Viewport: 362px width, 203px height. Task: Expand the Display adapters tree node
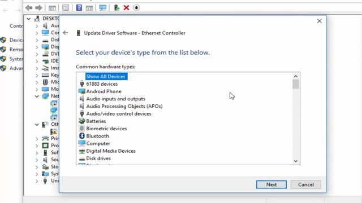[37, 47]
